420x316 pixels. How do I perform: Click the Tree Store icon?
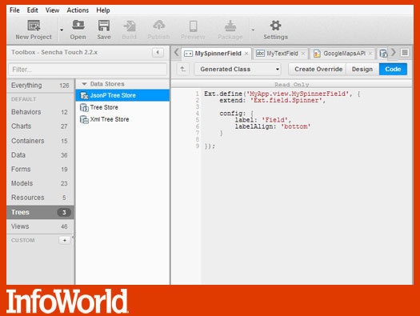[x=84, y=107]
